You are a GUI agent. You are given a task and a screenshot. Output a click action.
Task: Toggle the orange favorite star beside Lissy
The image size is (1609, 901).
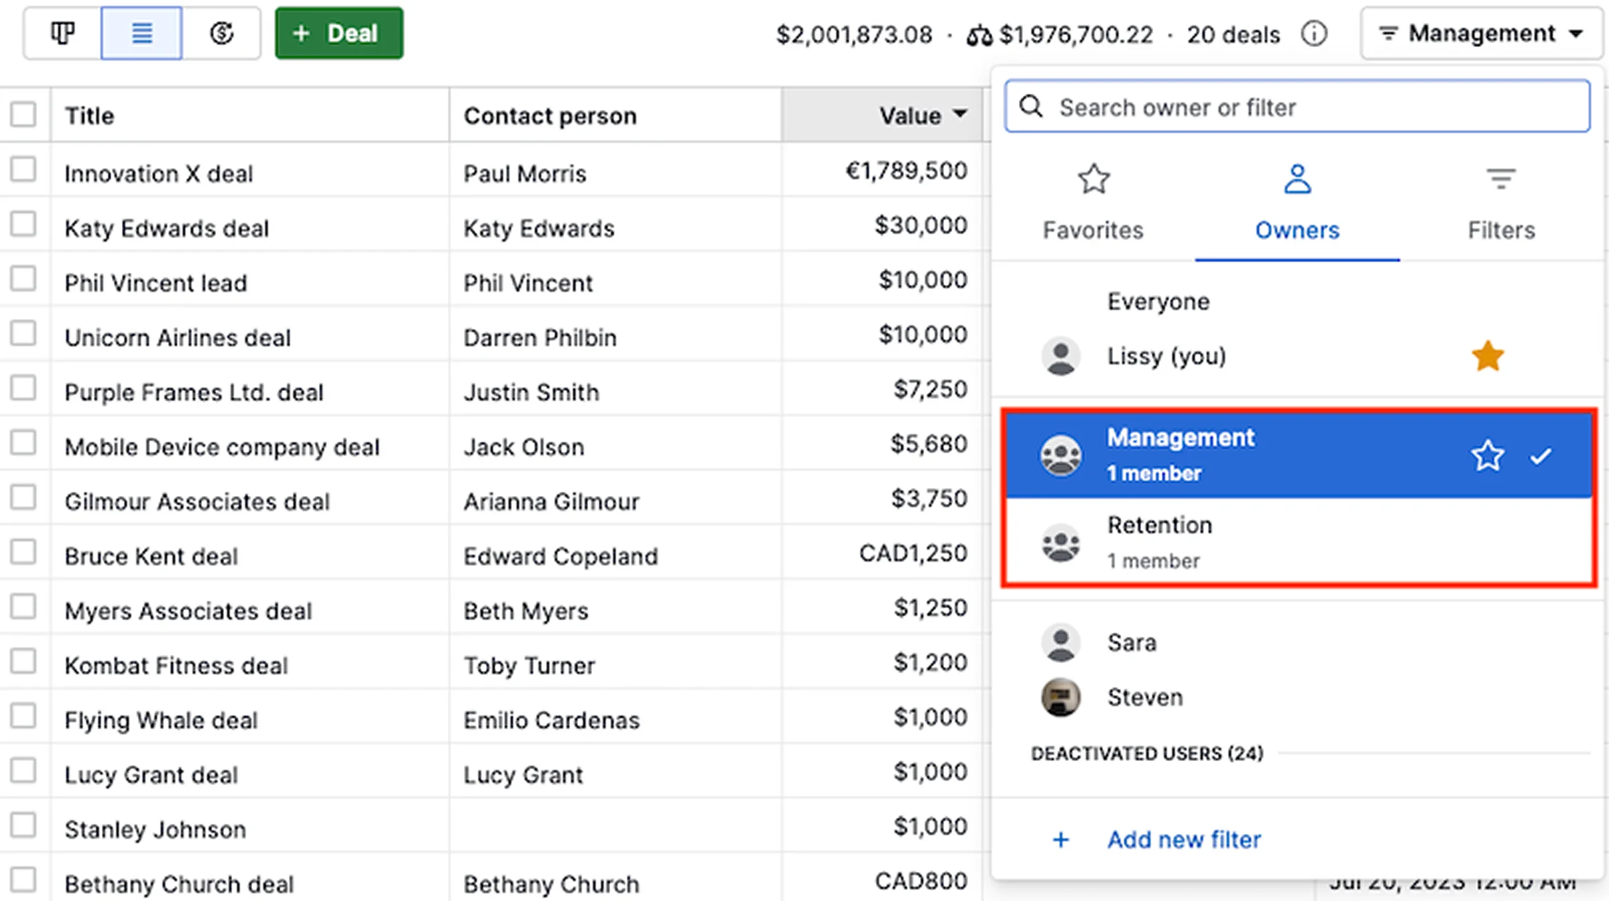[x=1488, y=356]
